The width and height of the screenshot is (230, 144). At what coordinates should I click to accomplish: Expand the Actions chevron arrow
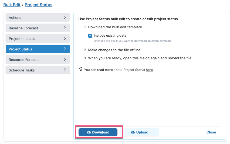(65, 18)
